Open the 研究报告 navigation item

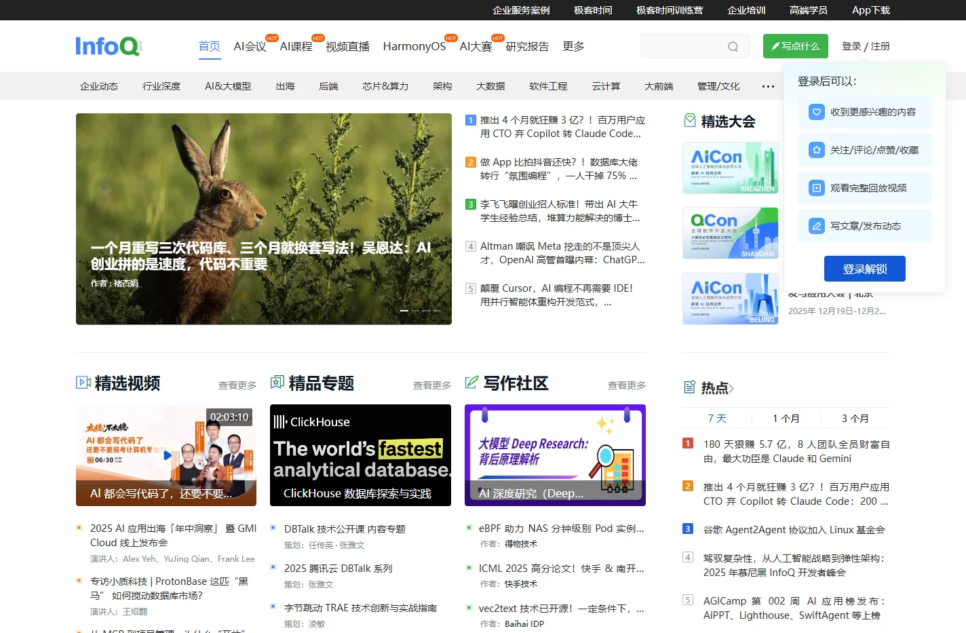[527, 46]
